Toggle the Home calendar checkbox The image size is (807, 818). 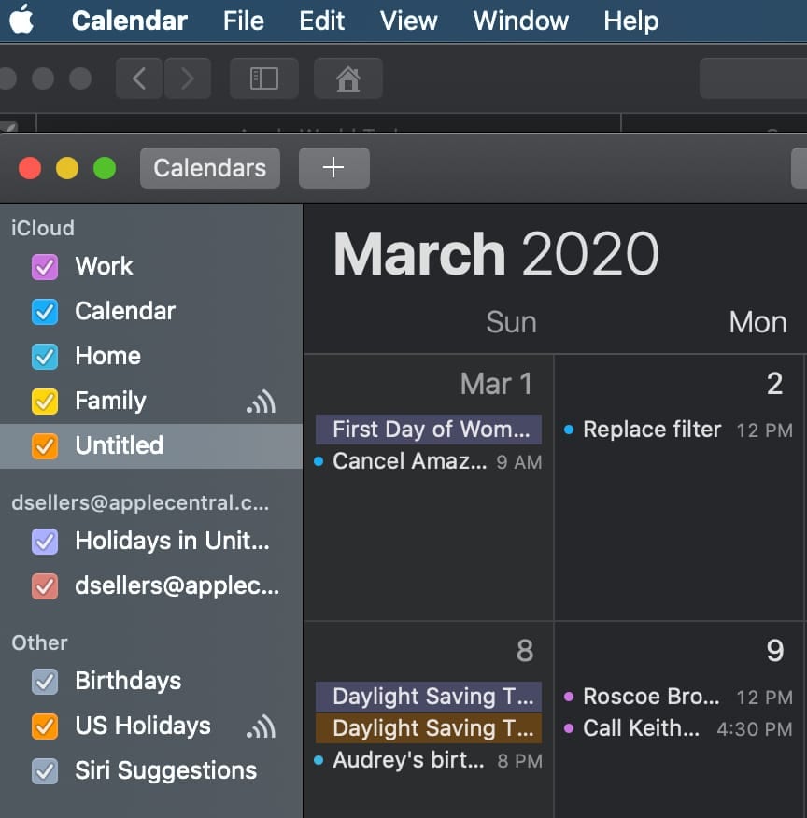tap(45, 357)
